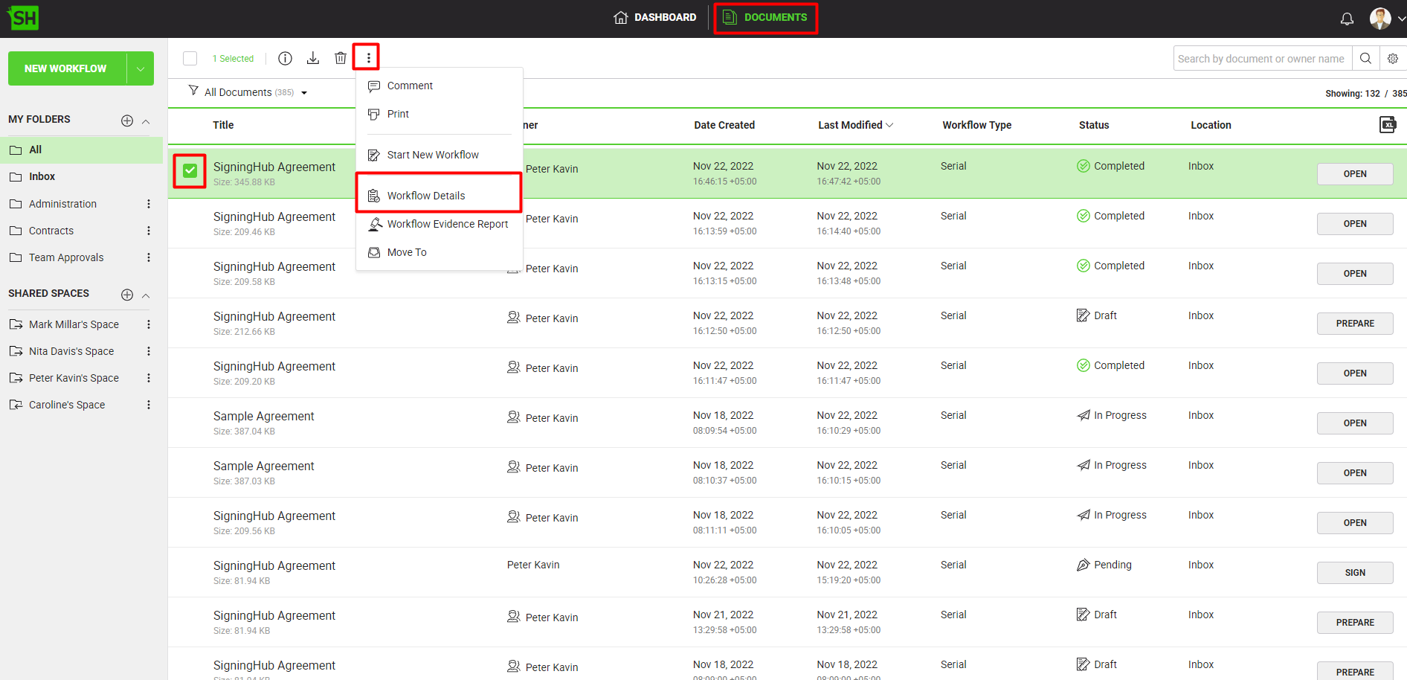Uncheck the selected SigningHub Agreement checkbox
The width and height of the screenshot is (1407, 680).
click(x=190, y=170)
